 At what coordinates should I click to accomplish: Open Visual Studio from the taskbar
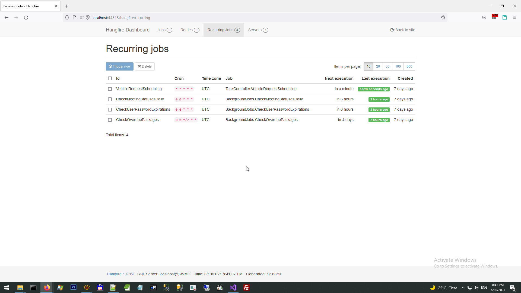233,288
